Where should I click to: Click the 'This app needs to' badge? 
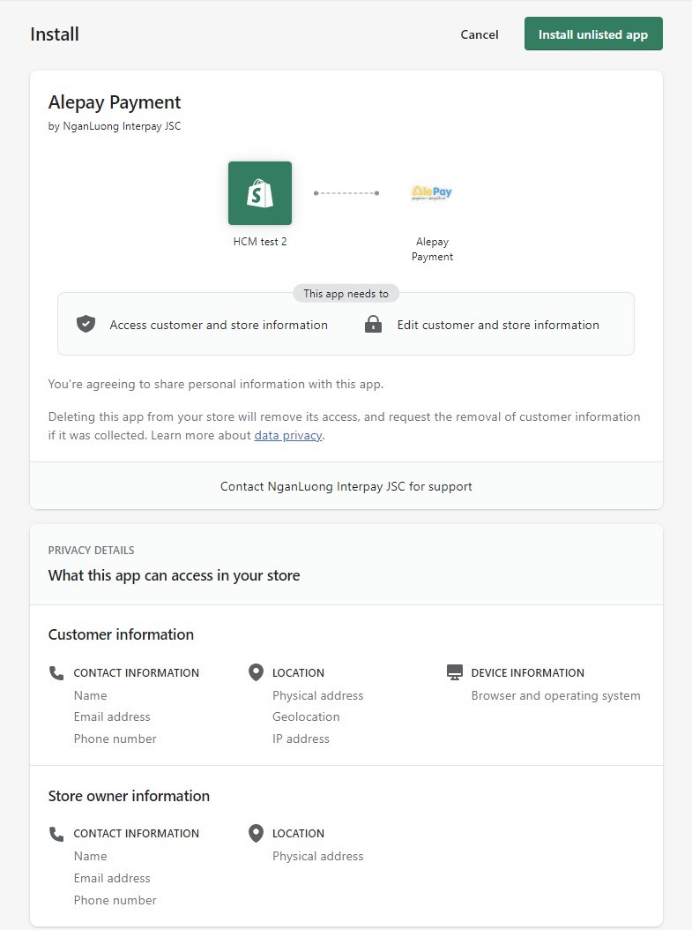(x=346, y=294)
